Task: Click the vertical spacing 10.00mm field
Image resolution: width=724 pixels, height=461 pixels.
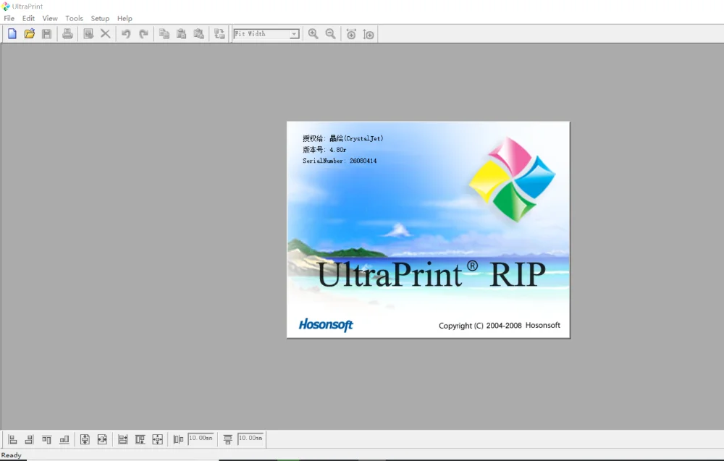Action: pos(251,439)
